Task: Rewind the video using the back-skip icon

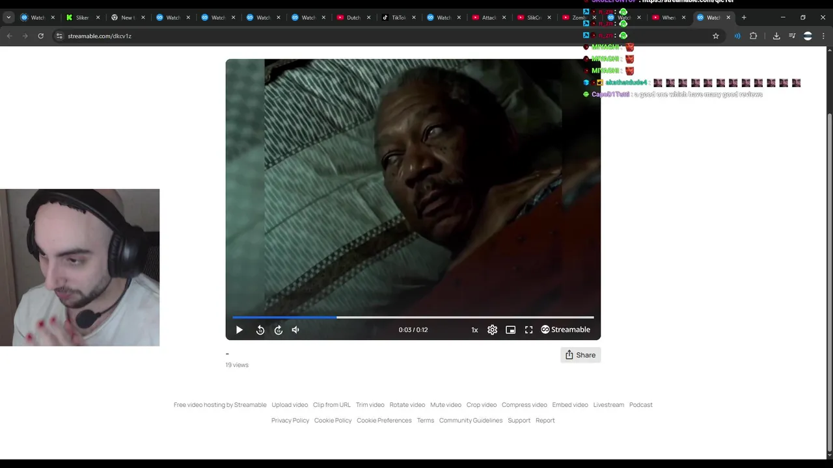Action: pyautogui.click(x=260, y=330)
